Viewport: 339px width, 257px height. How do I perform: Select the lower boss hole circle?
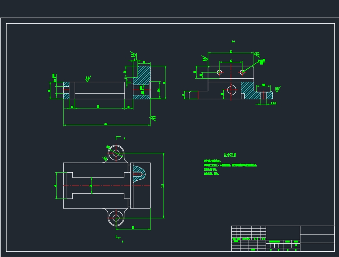pos(116,218)
